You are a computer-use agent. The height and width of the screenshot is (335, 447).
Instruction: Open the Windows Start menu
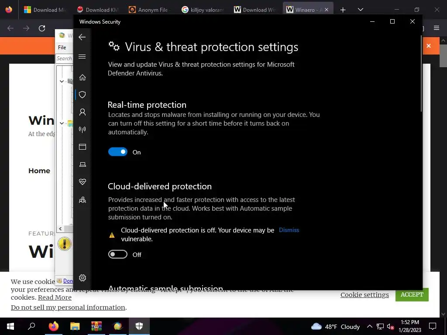(x=10, y=326)
